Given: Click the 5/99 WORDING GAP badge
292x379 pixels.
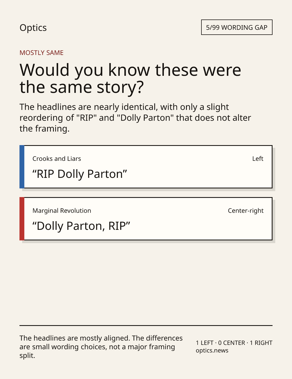Looking at the screenshot, I should pyautogui.click(x=237, y=27).
